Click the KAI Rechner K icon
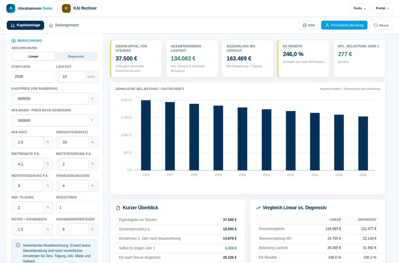 (66, 8)
